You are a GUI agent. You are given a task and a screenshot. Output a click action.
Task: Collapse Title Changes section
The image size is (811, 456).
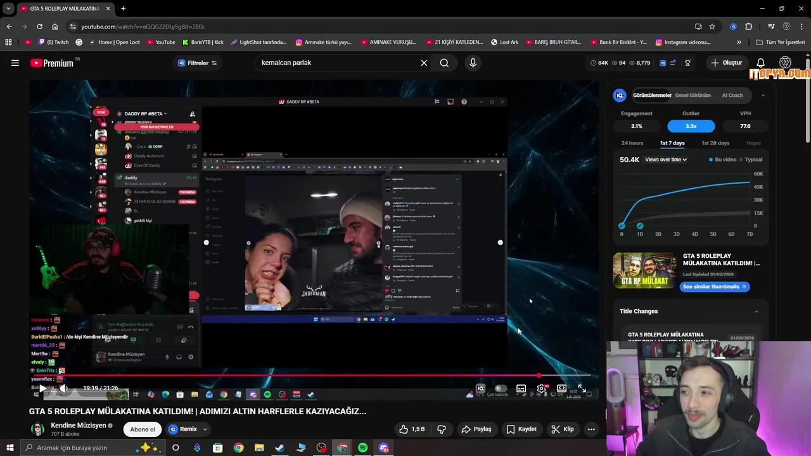coord(756,311)
